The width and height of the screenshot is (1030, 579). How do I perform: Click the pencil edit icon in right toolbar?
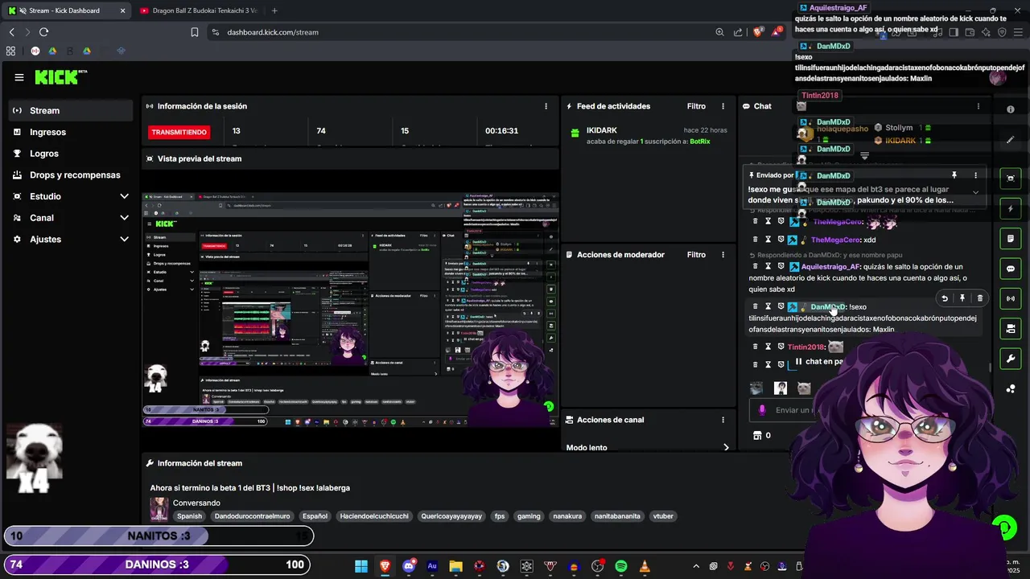(1011, 140)
